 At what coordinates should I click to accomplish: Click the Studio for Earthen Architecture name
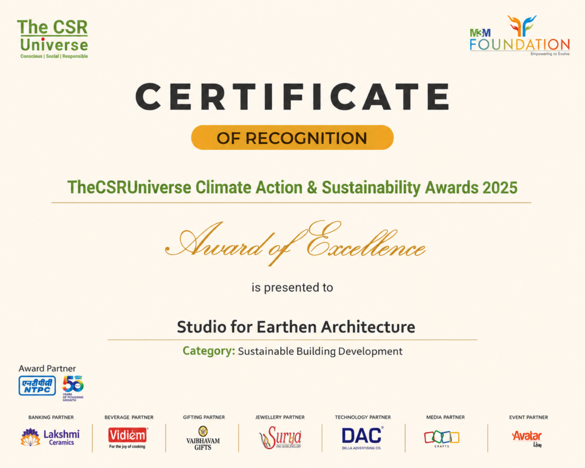click(296, 327)
